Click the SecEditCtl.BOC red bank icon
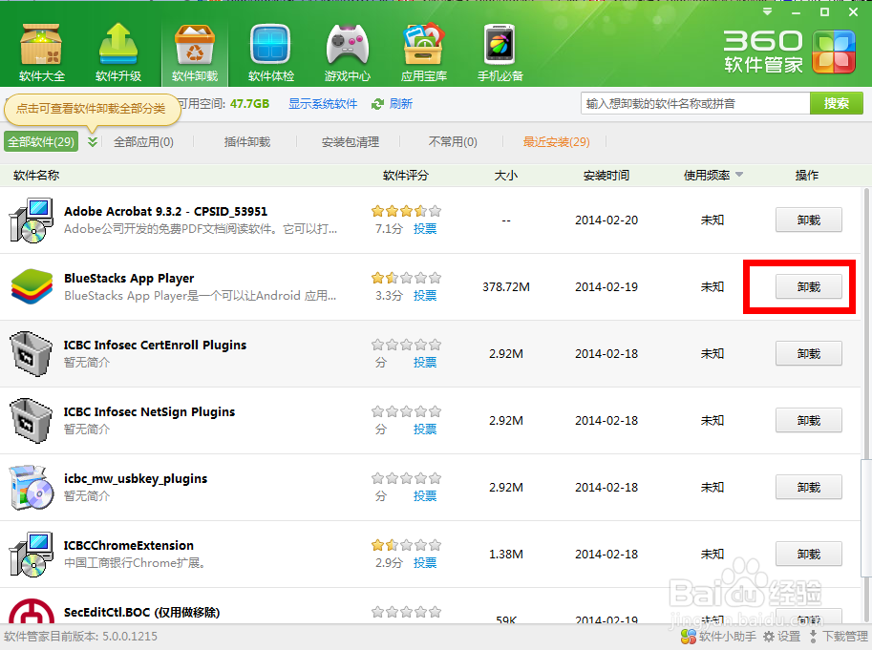The image size is (872, 650). pyautogui.click(x=32, y=611)
